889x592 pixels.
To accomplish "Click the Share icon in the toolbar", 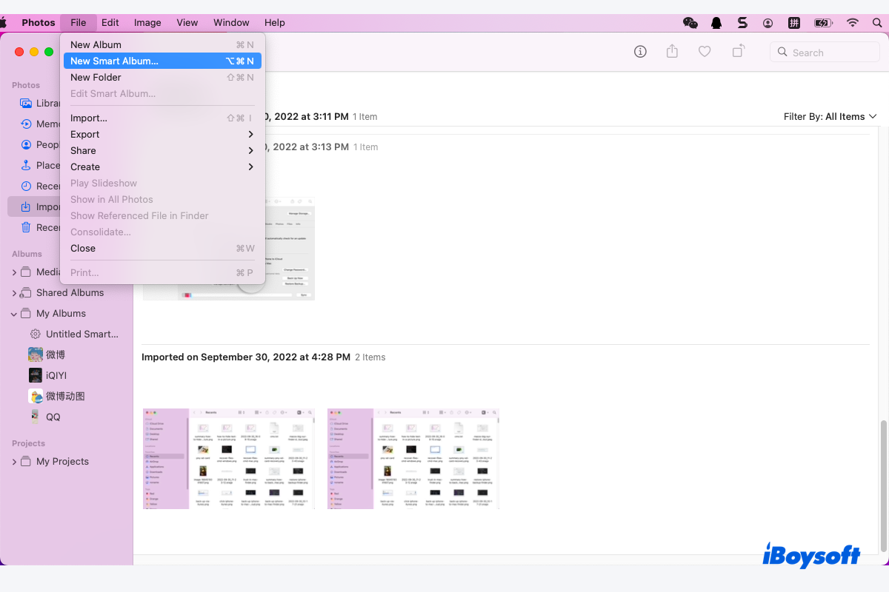I will 672,52.
